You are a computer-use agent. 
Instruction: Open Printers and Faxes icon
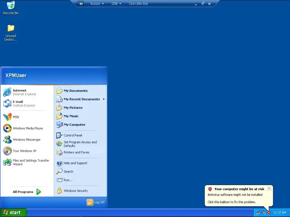click(59, 152)
